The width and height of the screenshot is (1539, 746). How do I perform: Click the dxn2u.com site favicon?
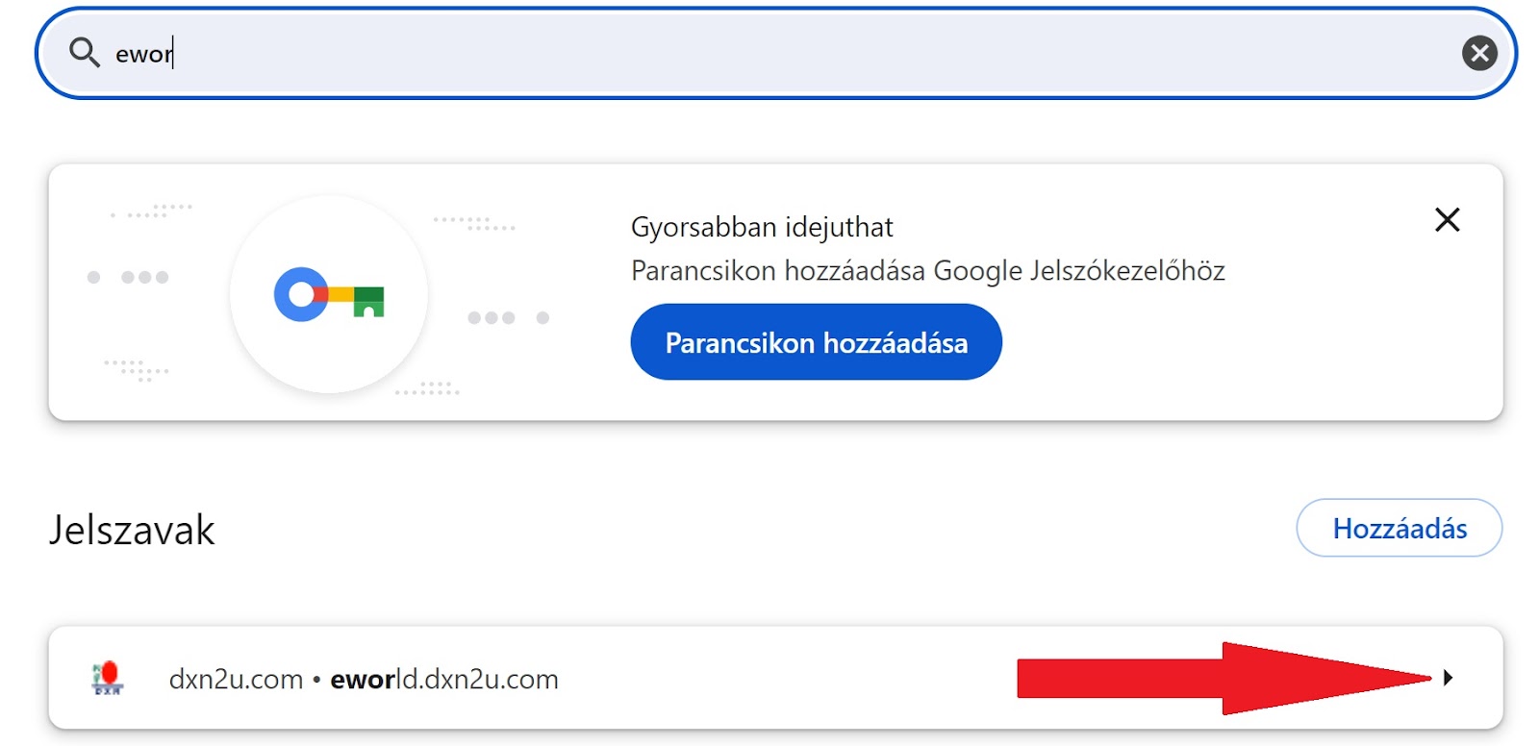(x=108, y=678)
